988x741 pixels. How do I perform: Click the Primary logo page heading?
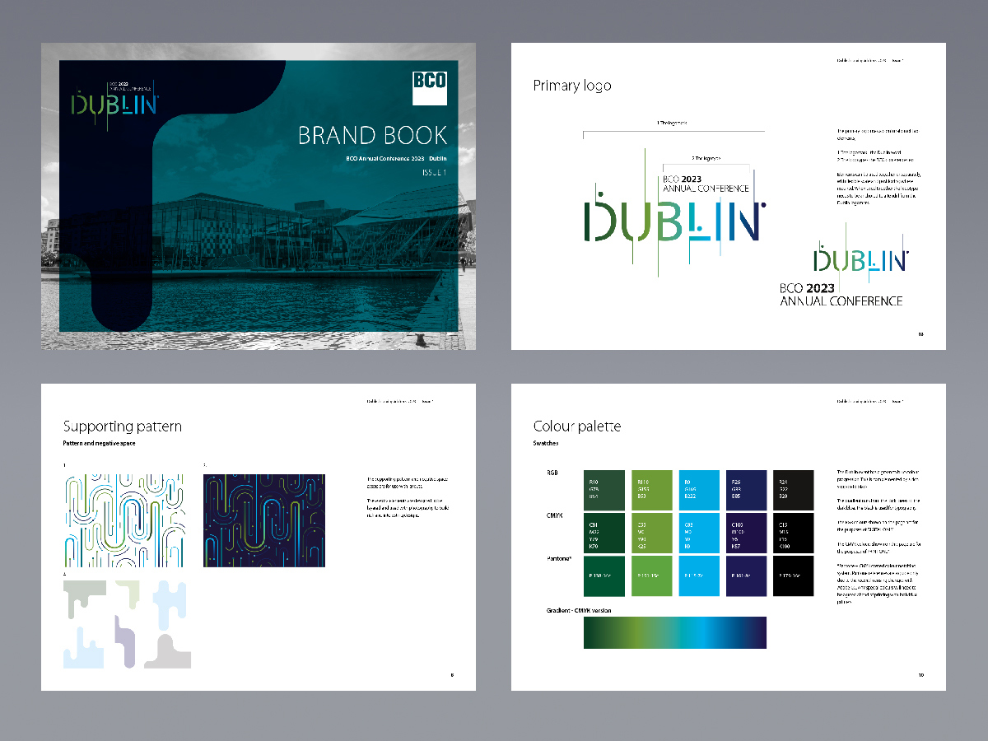(572, 86)
